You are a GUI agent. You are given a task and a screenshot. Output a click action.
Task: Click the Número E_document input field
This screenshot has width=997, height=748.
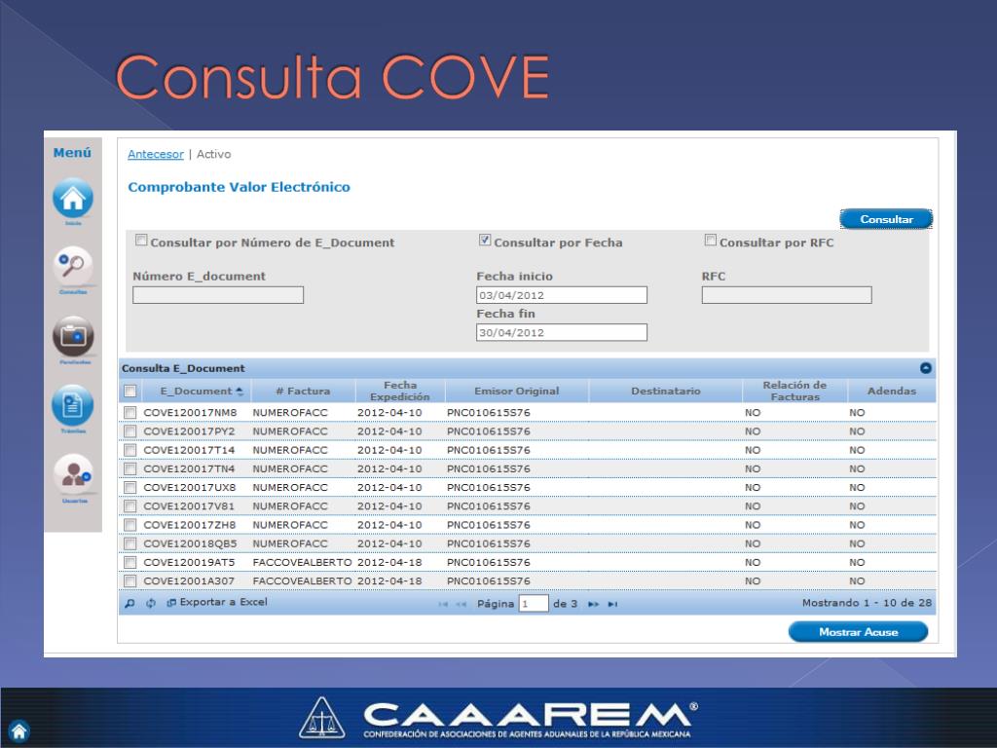pos(218,295)
